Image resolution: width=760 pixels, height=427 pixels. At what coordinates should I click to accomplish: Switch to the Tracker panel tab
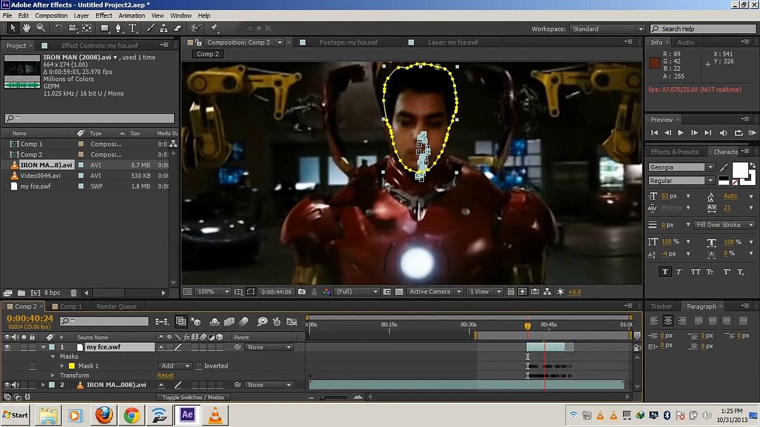point(661,307)
